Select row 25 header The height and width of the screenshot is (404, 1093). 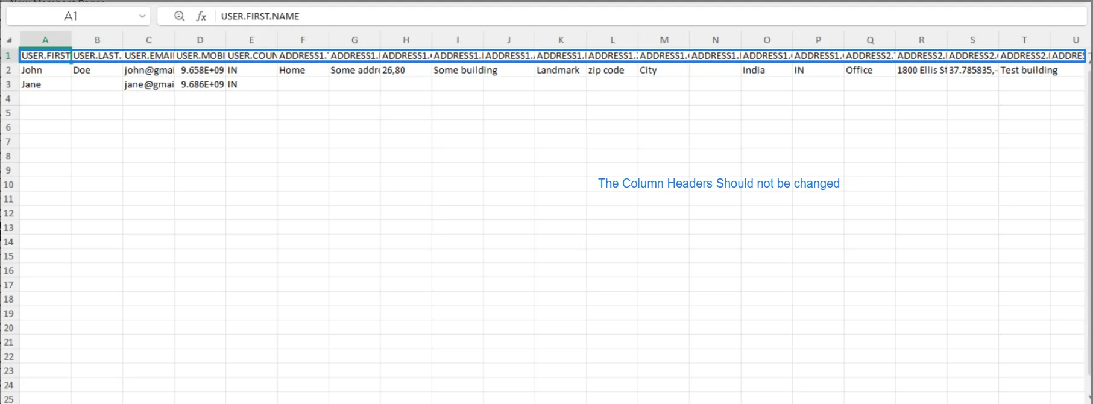pyautogui.click(x=9, y=399)
